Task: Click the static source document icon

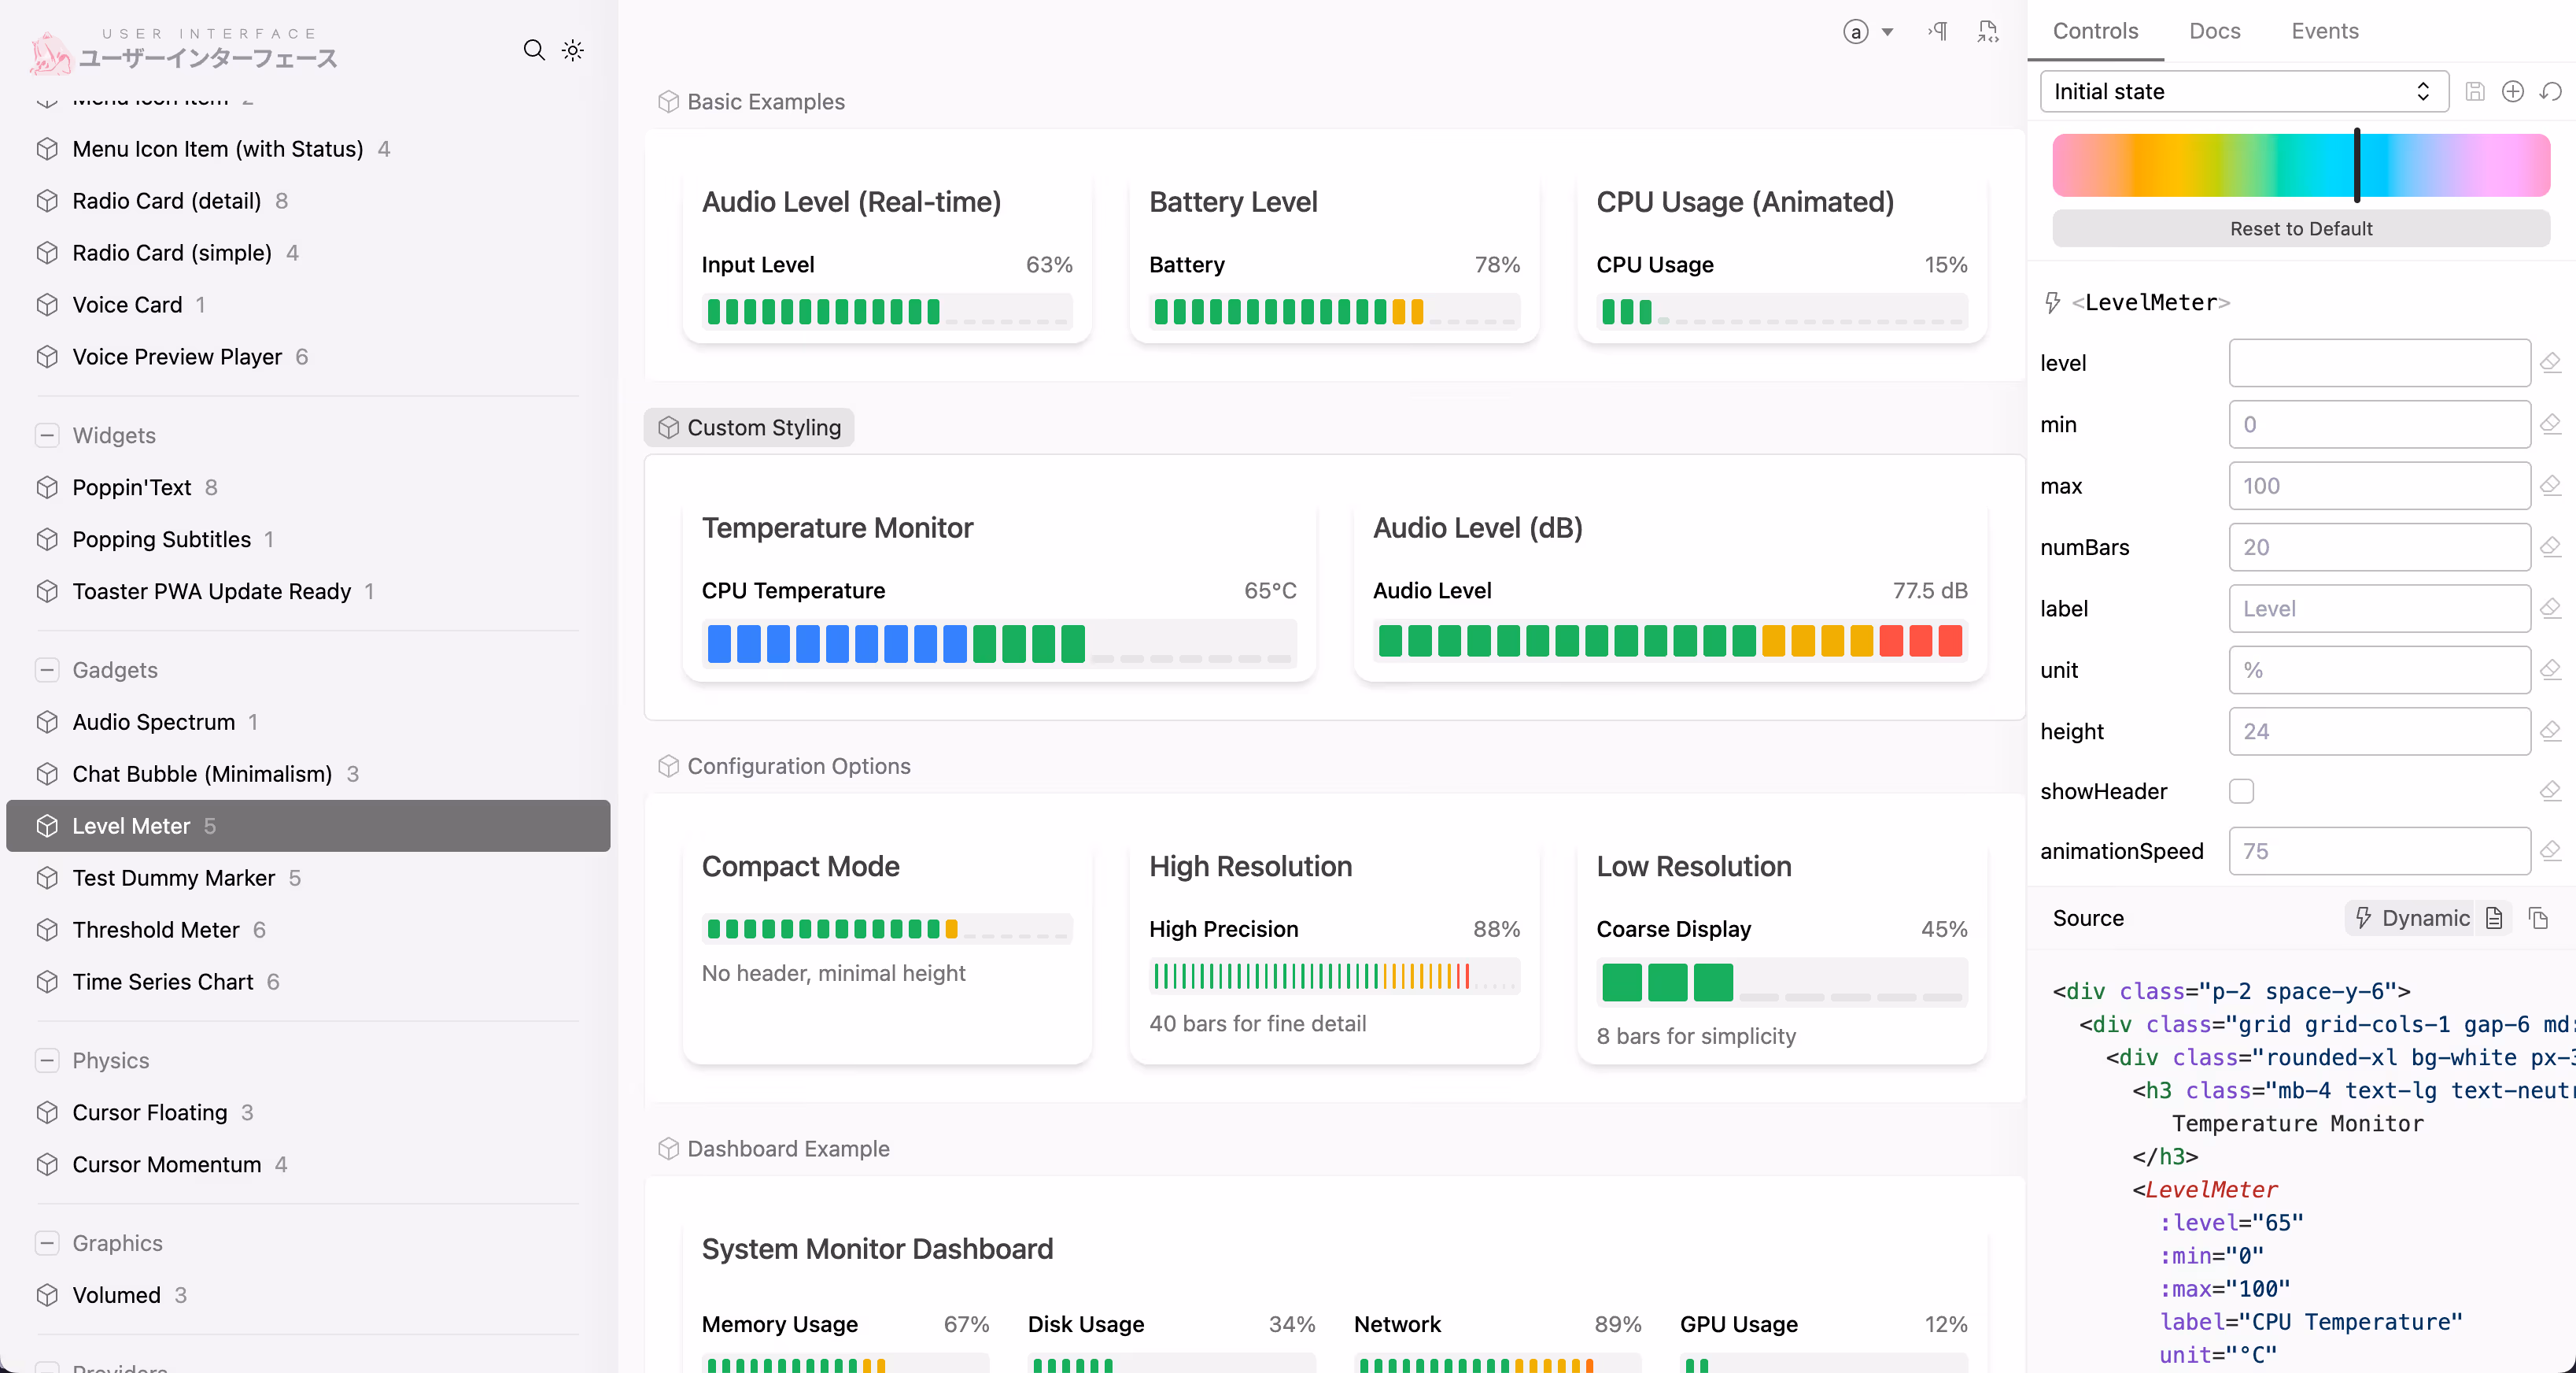Action: coord(2494,918)
